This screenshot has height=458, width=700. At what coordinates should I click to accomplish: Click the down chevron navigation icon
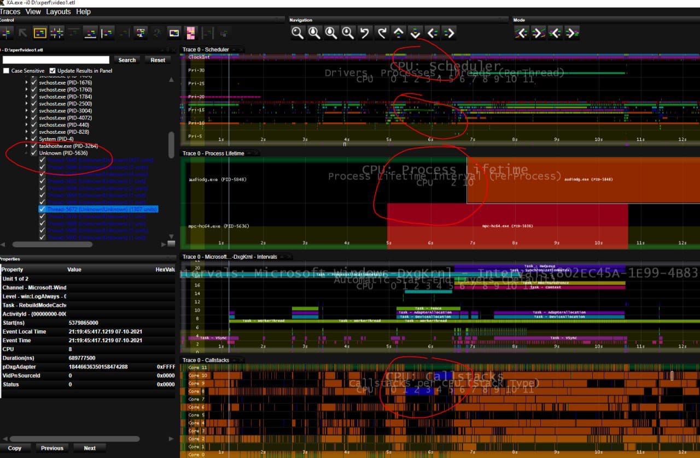click(415, 33)
